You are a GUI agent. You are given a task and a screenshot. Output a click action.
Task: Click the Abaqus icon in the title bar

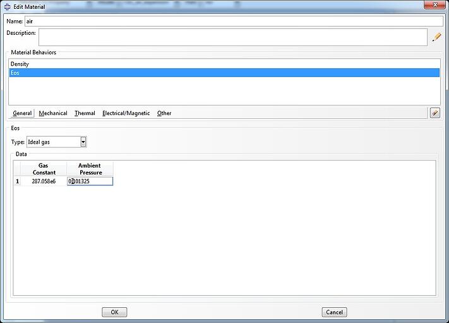[x=8, y=6]
